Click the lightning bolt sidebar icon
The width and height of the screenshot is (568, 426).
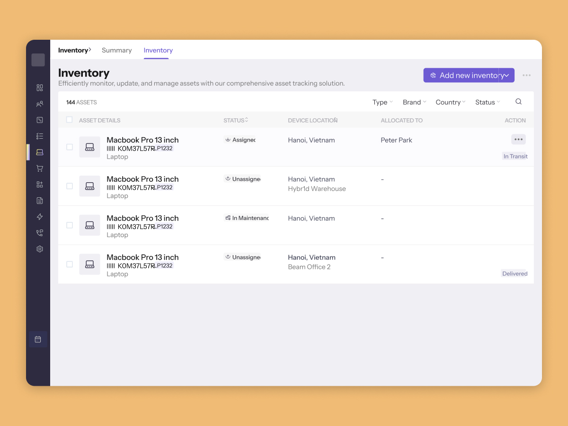[x=40, y=216]
